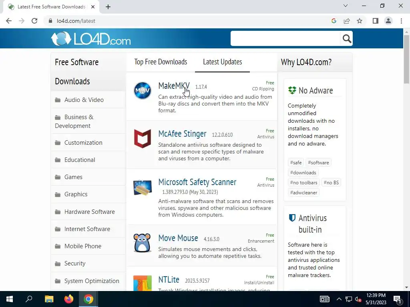
Task: Click the #adwcleaner tag
Action: point(303,192)
